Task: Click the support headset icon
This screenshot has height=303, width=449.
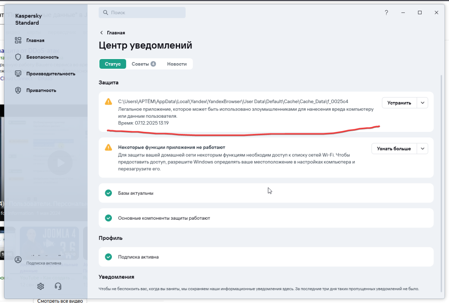Action: [x=58, y=286]
